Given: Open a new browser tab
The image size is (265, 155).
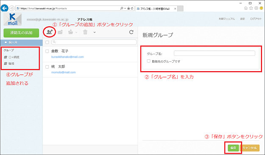Looking at the screenshot, I should point(180,8).
